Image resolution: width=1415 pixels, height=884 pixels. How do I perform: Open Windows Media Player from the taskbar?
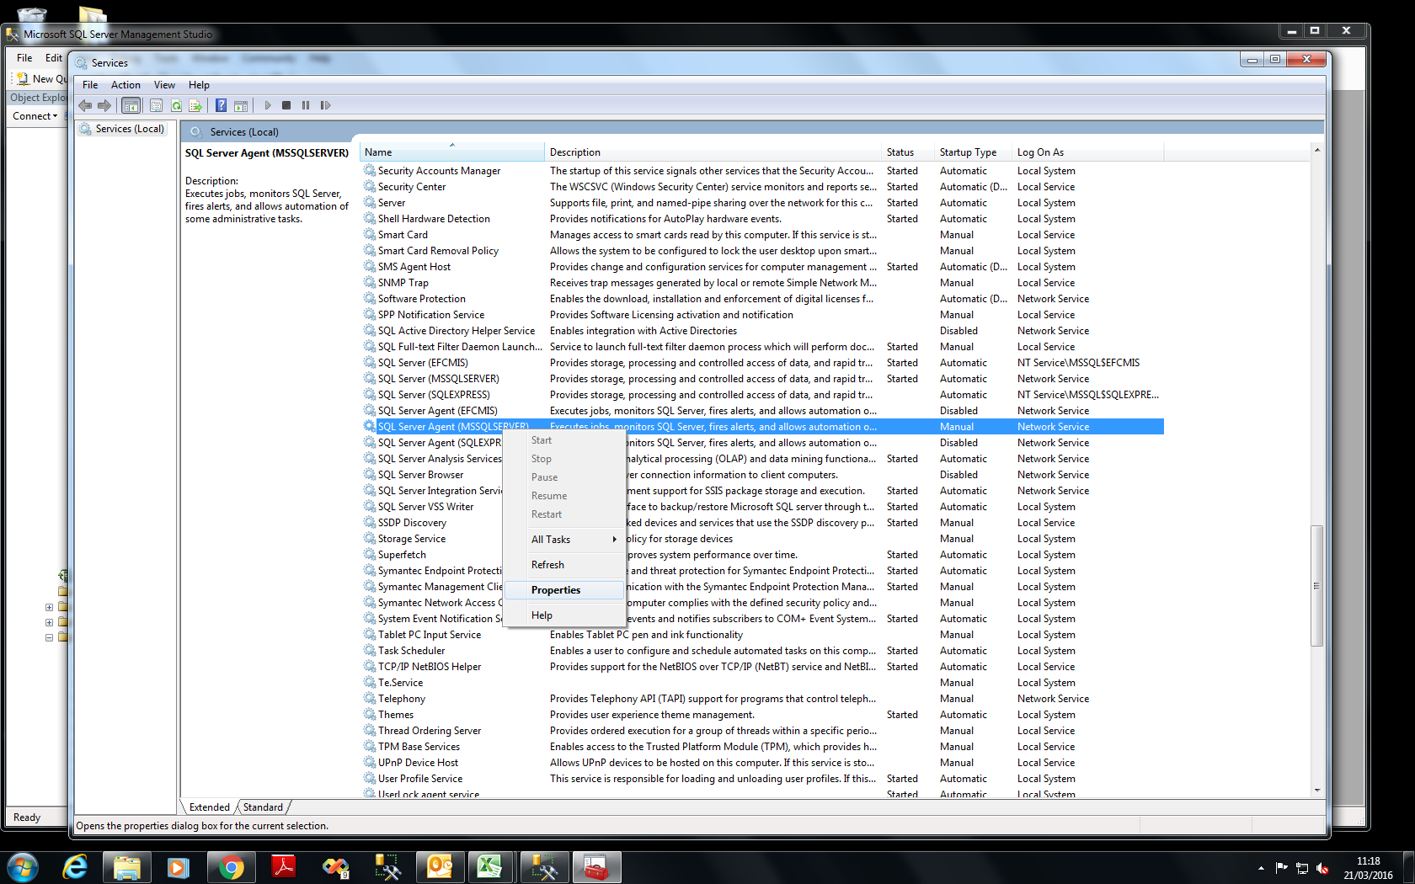178,867
